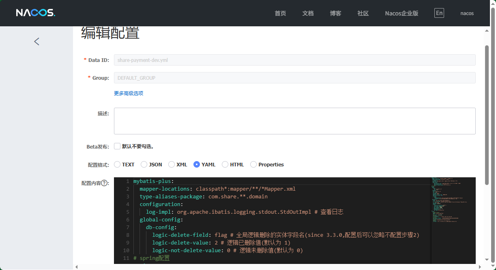Select Properties config format

[x=253, y=164]
